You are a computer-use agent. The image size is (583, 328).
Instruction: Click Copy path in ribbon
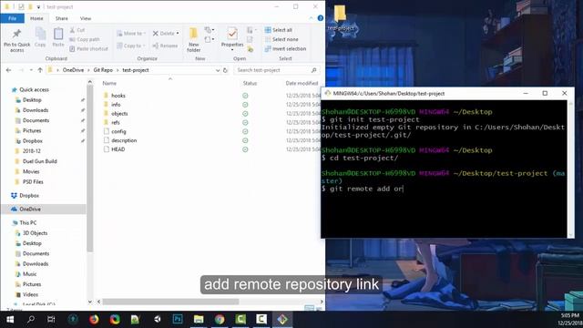tap(85, 39)
